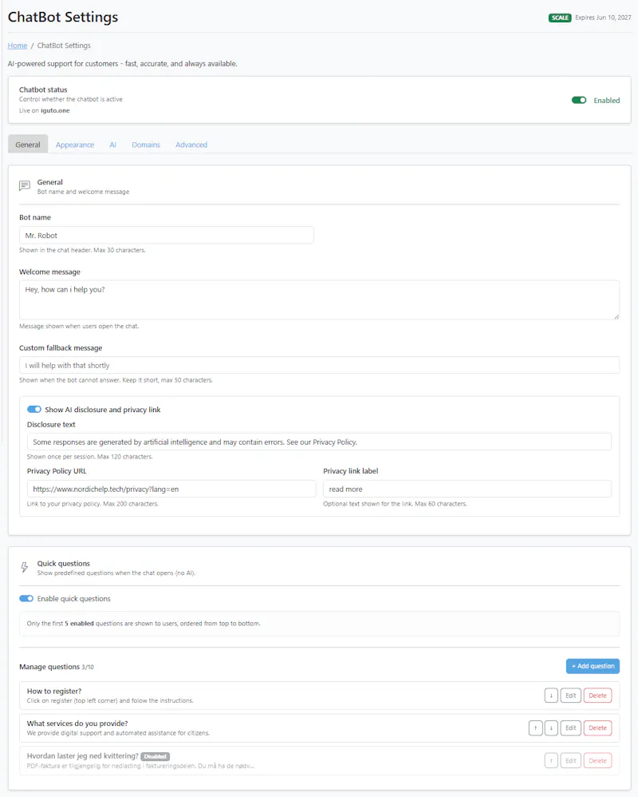Click the Quick questions lightning icon
The height and width of the screenshot is (797, 638).
pos(25,567)
